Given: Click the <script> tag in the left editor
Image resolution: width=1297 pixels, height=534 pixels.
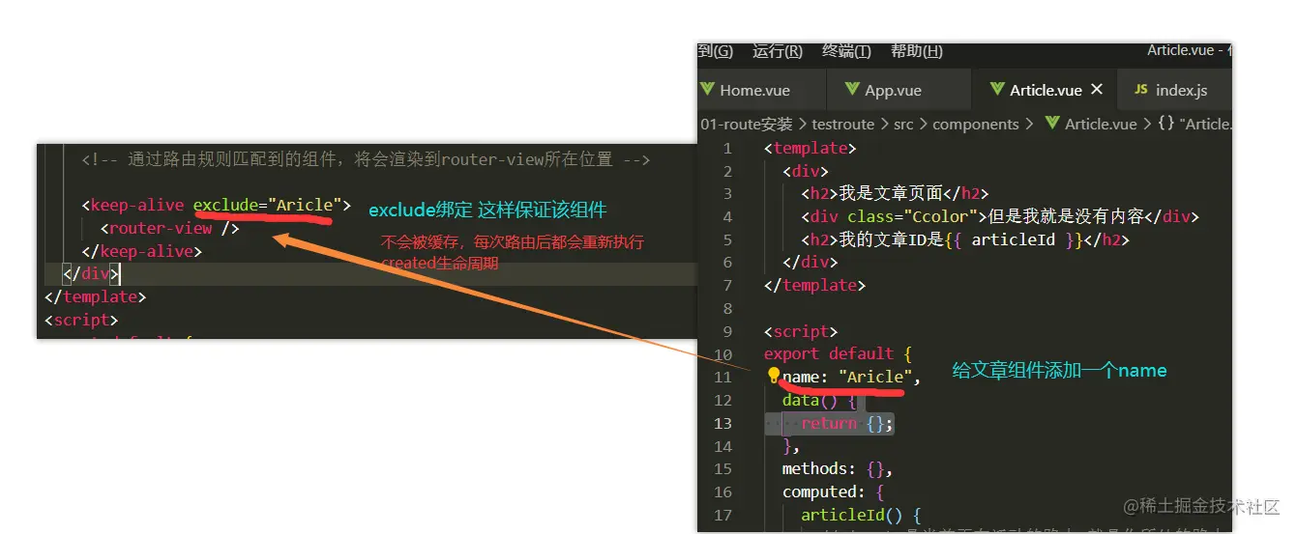Looking at the screenshot, I should [81, 320].
